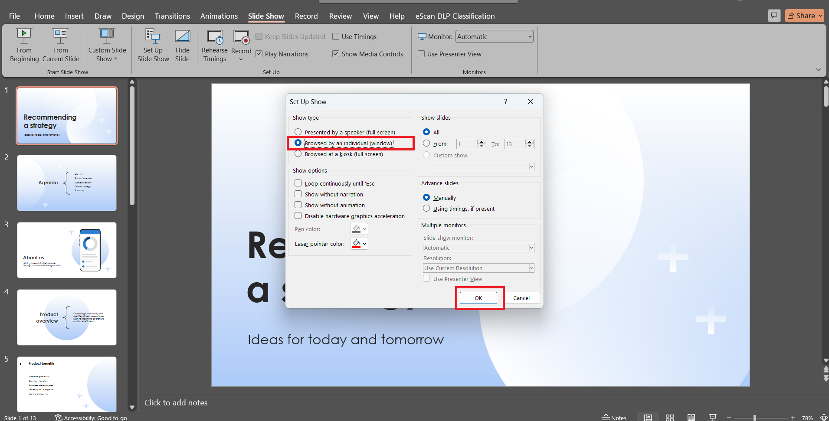829x421 pixels.
Task: Check Show without animation option
Action: 298,205
